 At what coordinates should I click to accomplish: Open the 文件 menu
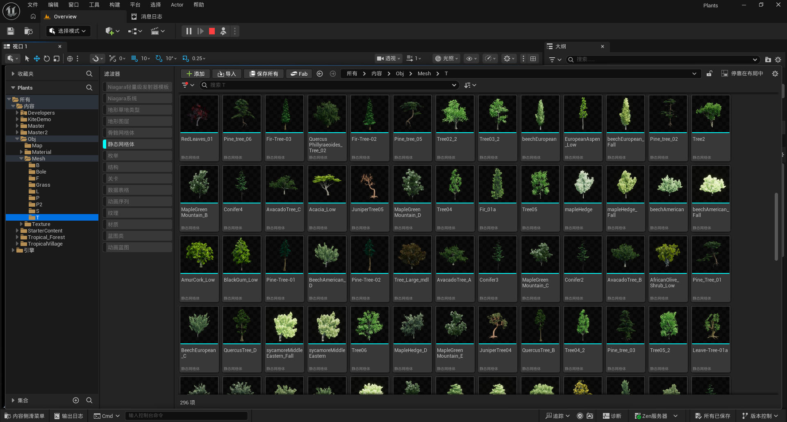[33, 5]
